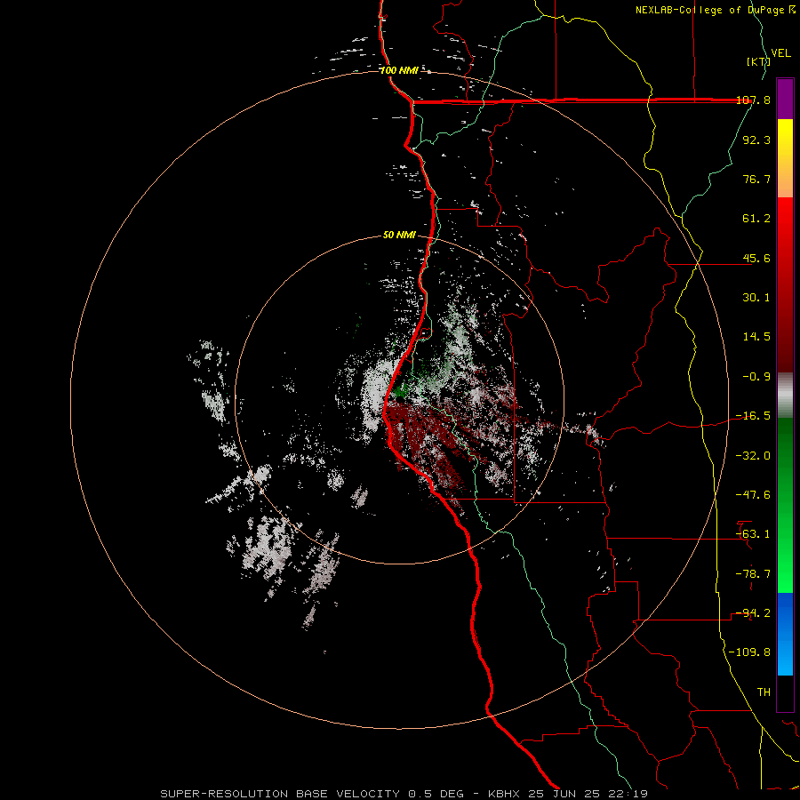Click the NEXLAB-College of DuPage label
The image size is (800, 800).
click(716, 10)
